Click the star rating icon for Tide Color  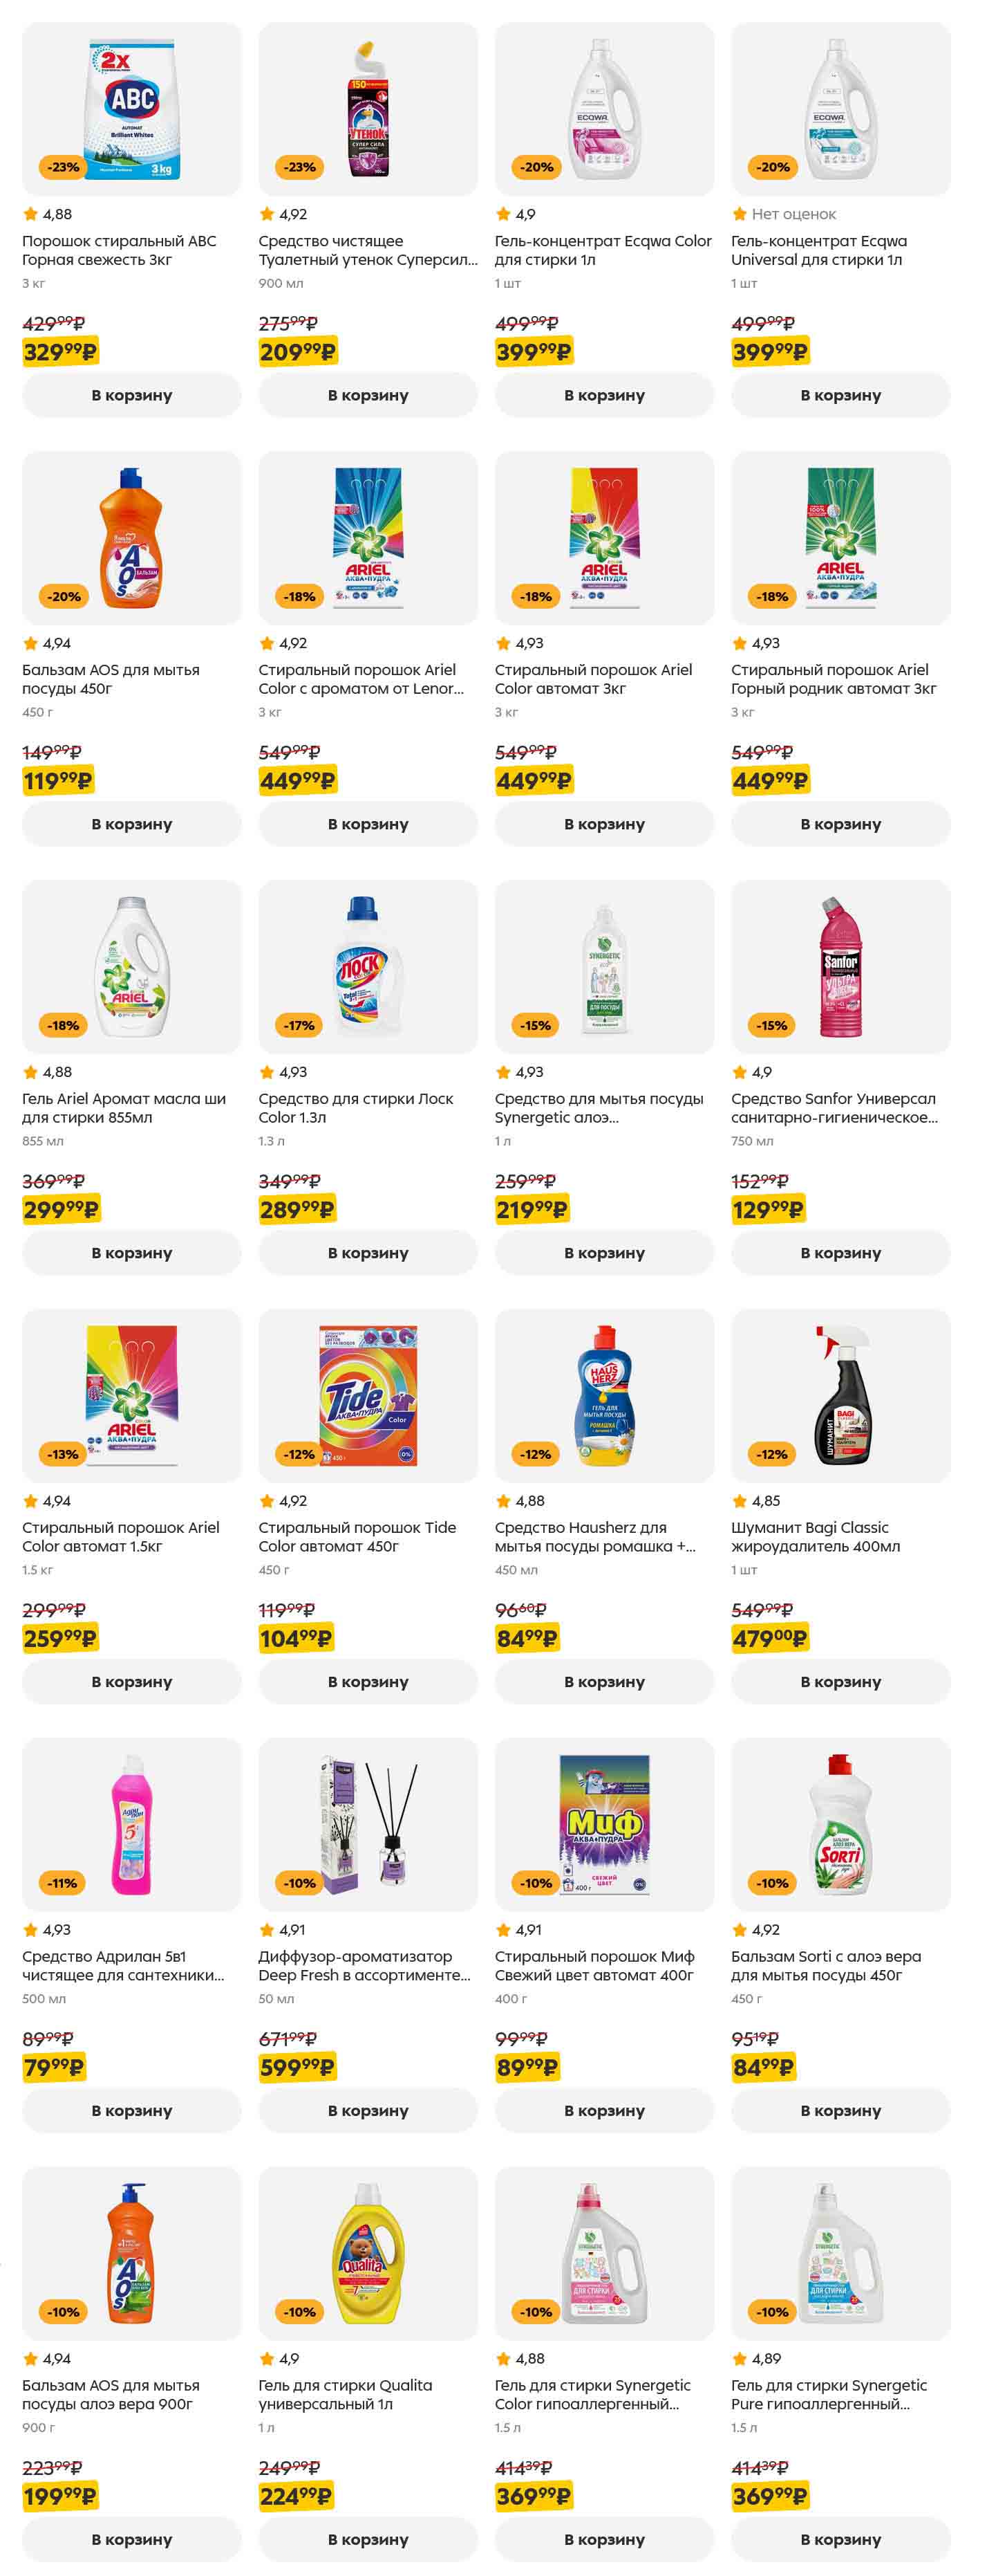[267, 1501]
